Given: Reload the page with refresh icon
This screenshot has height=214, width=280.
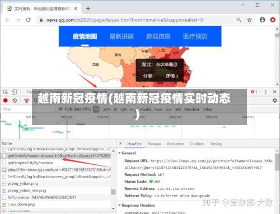Looking at the screenshot, I should click(28, 20).
